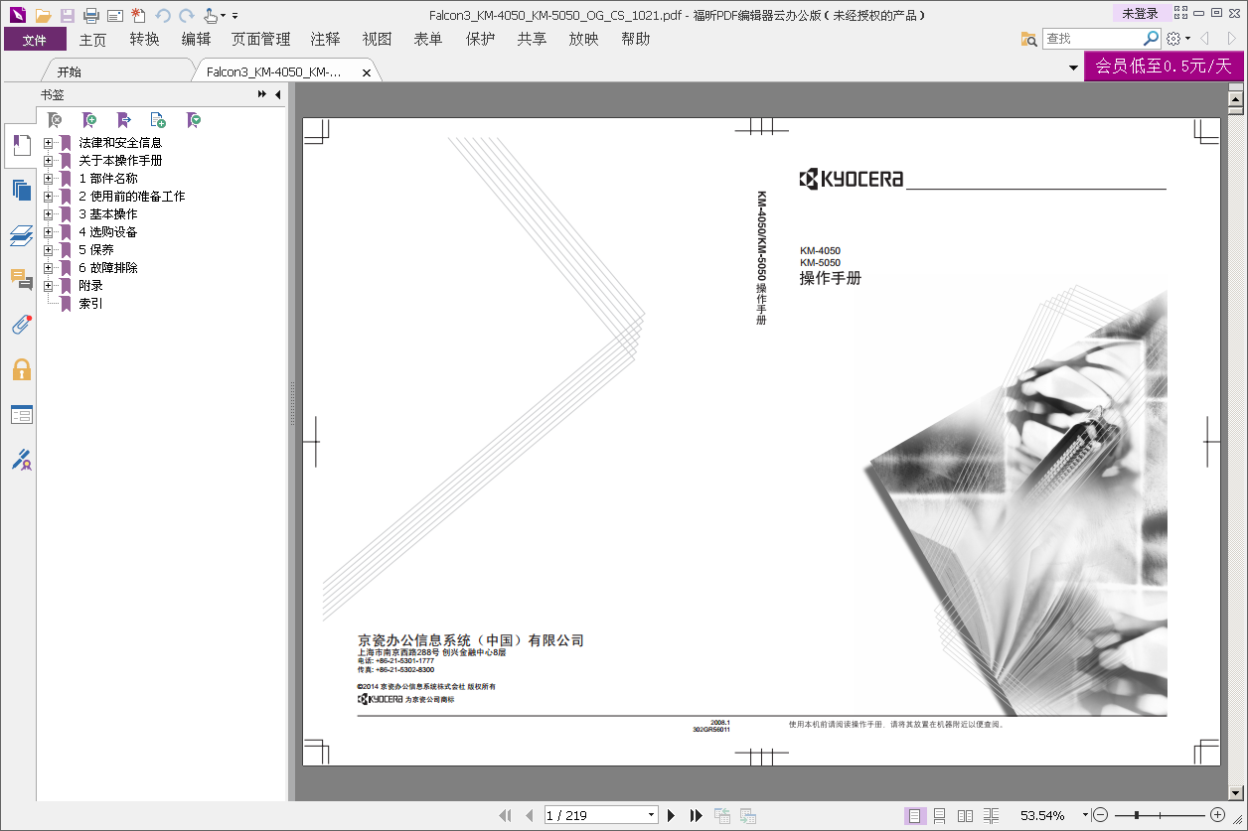This screenshot has width=1248, height=831.
Task: Open the 转换 ribbon tab
Action: [144, 39]
